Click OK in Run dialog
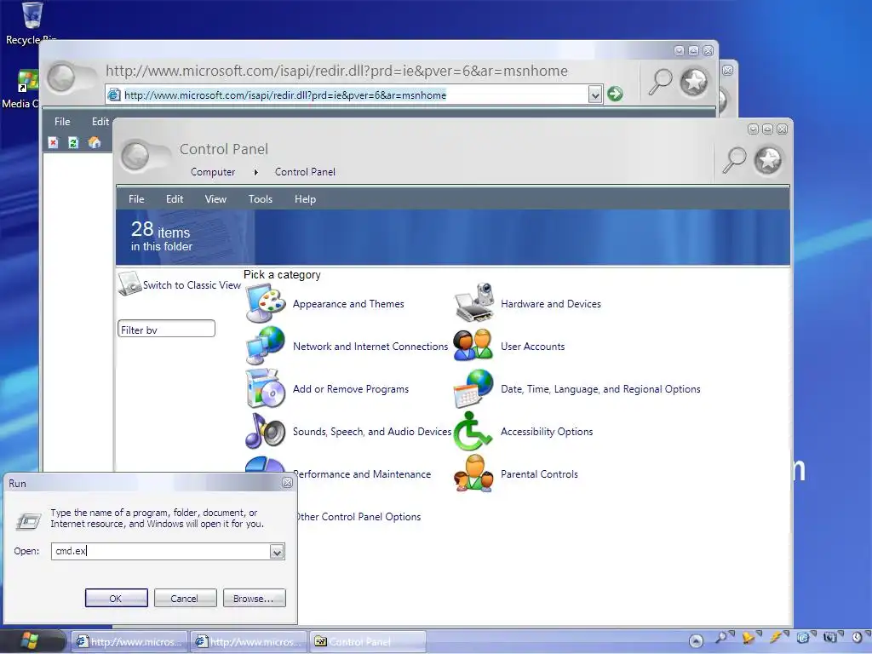Screen dimensions: 872x654 pos(116,599)
